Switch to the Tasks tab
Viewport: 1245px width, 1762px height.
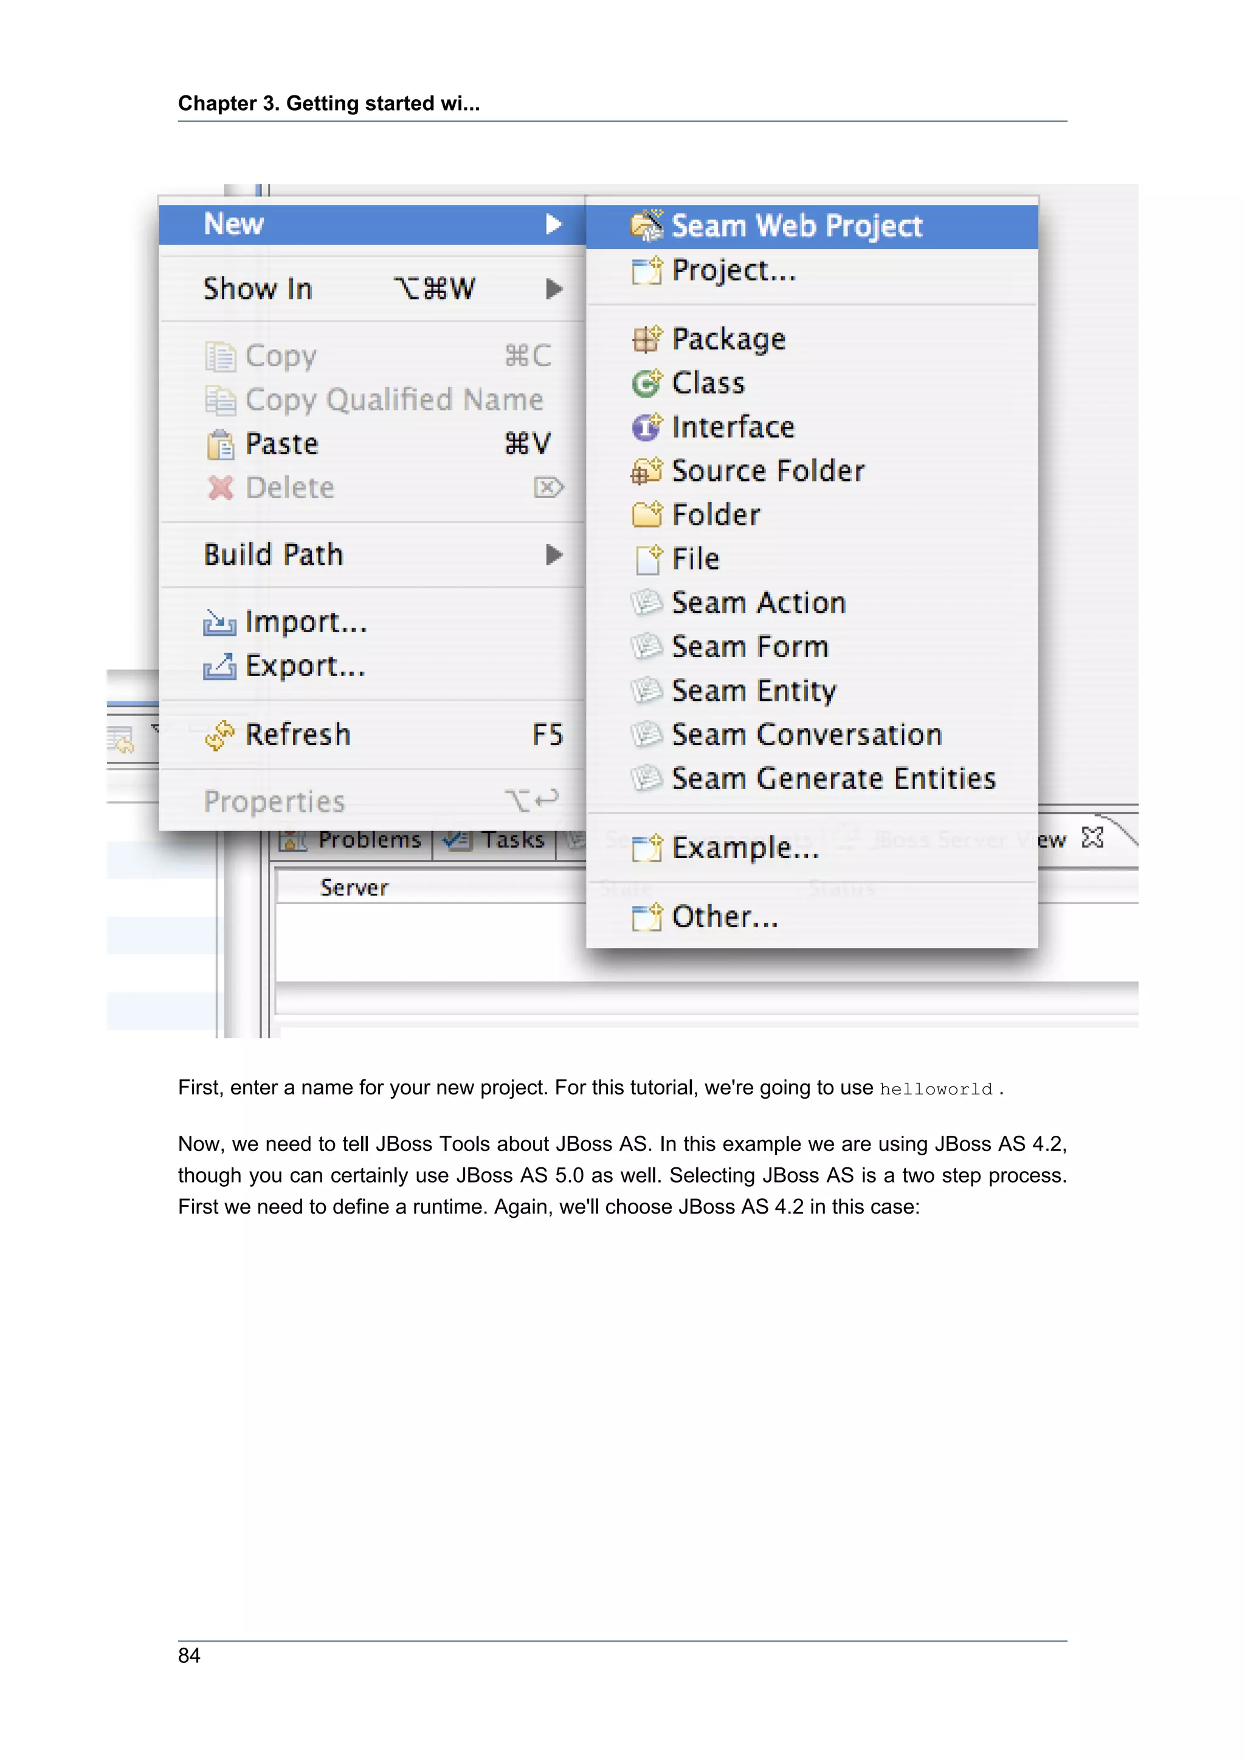click(x=495, y=840)
